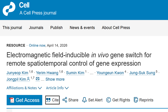Expand the Article Info section

coord(57,88)
